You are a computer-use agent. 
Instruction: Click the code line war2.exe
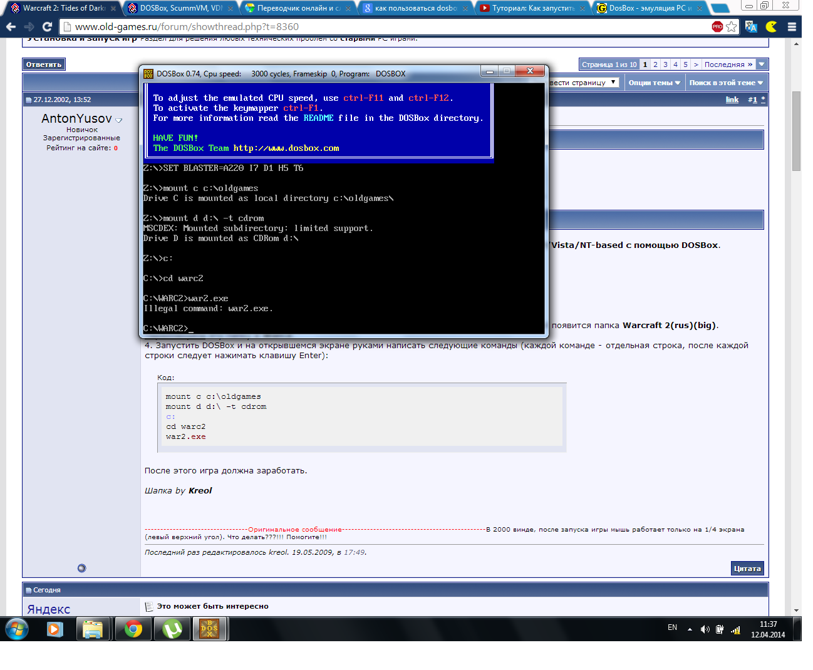click(x=185, y=437)
